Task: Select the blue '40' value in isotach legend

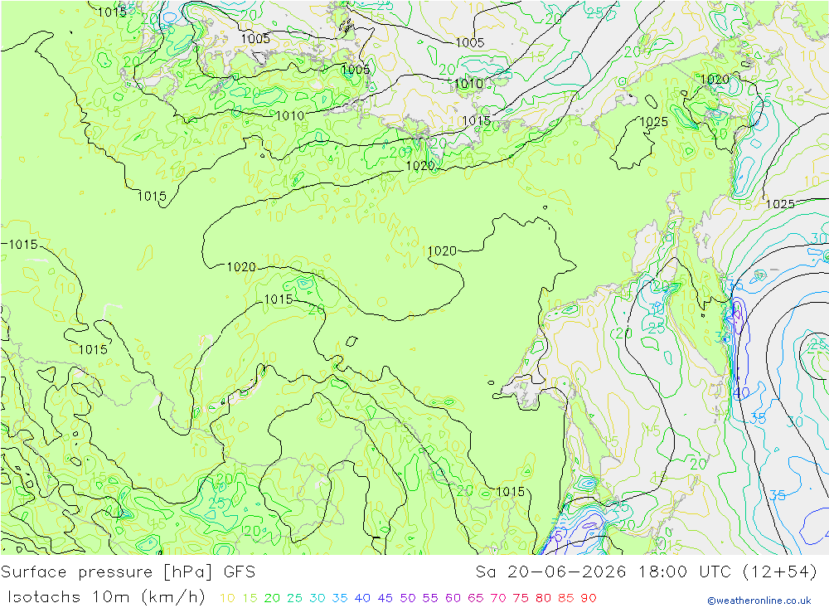Action: pyautogui.click(x=362, y=598)
